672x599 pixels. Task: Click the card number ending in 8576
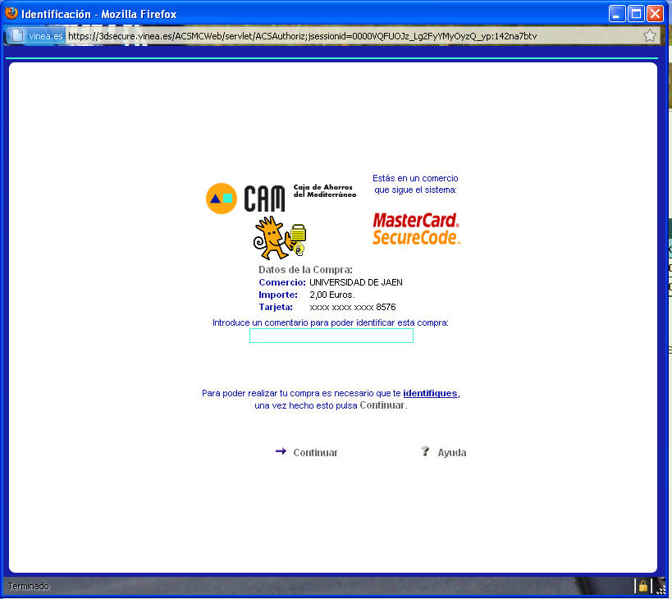pyautogui.click(x=353, y=307)
